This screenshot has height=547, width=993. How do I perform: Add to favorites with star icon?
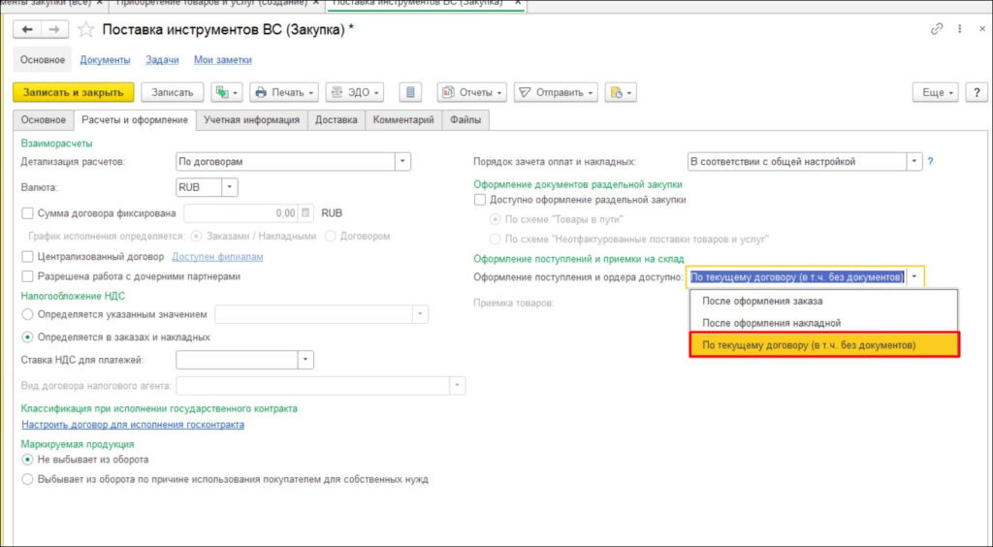coord(85,30)
